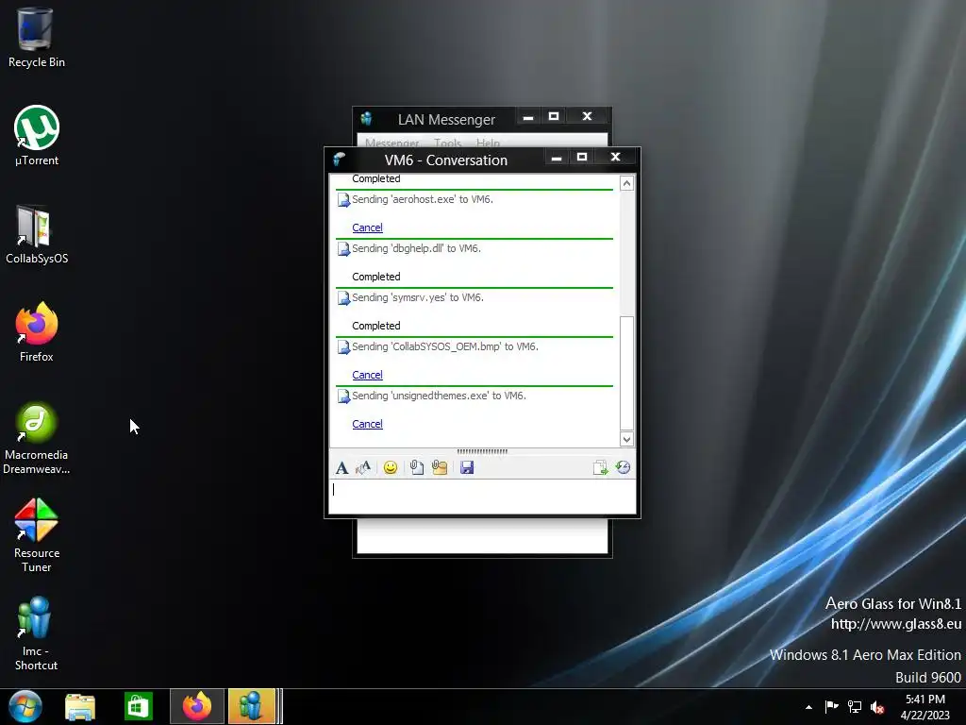Open Tools menu in LAN Messenger window
The width and height of the screenshot is (966, 725).
pyautogui.click(x=447, y=143)
